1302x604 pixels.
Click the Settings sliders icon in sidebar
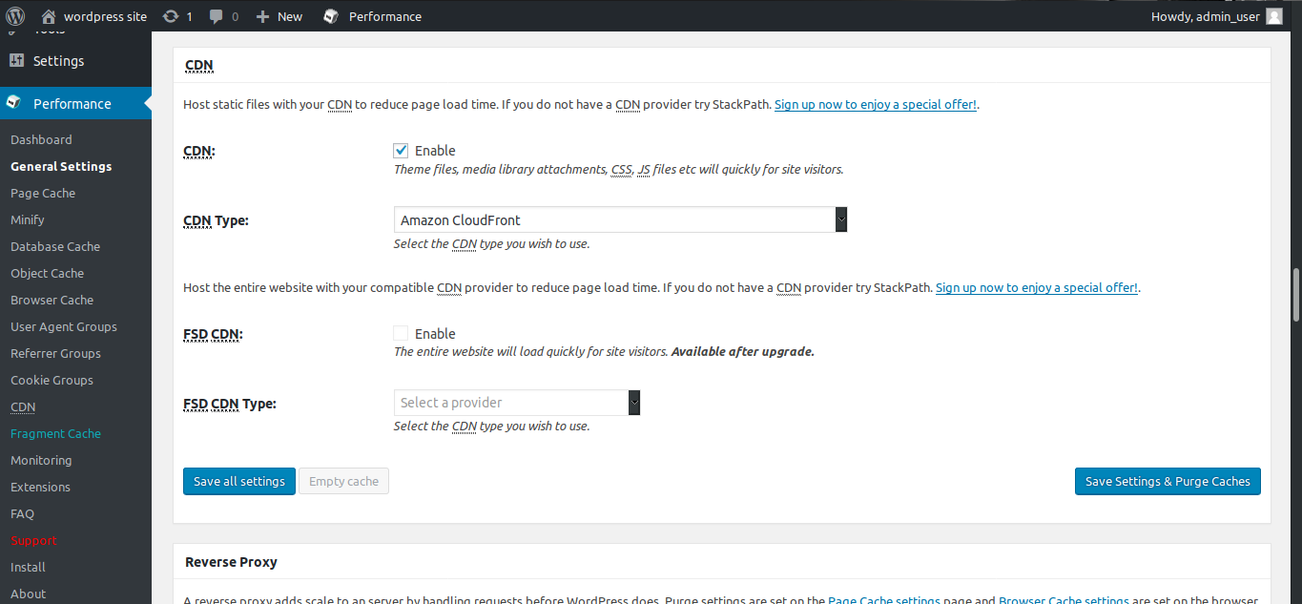pyautogui.click(x=16, y=61)
